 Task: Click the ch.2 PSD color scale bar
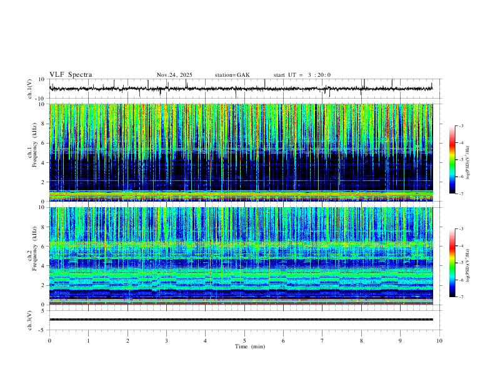click(452, 263)
